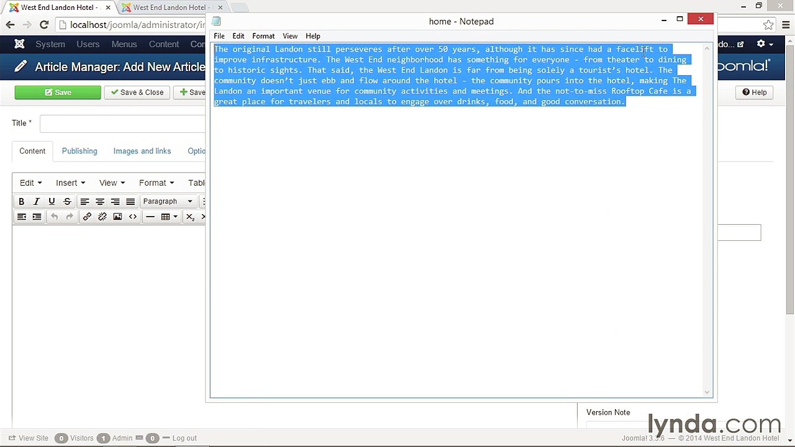Click the browser page scrollbar up arrow
Image resolution: width=795 pixels, height=447 pixels.
pos(789,40)
